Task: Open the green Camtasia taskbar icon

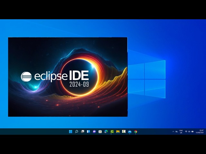Action: click(x=112, y=132)
